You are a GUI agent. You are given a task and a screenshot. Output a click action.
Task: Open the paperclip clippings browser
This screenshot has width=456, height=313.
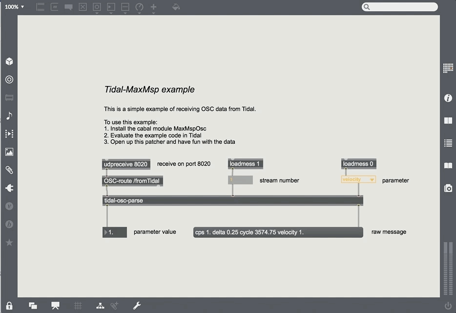[9, 170]
